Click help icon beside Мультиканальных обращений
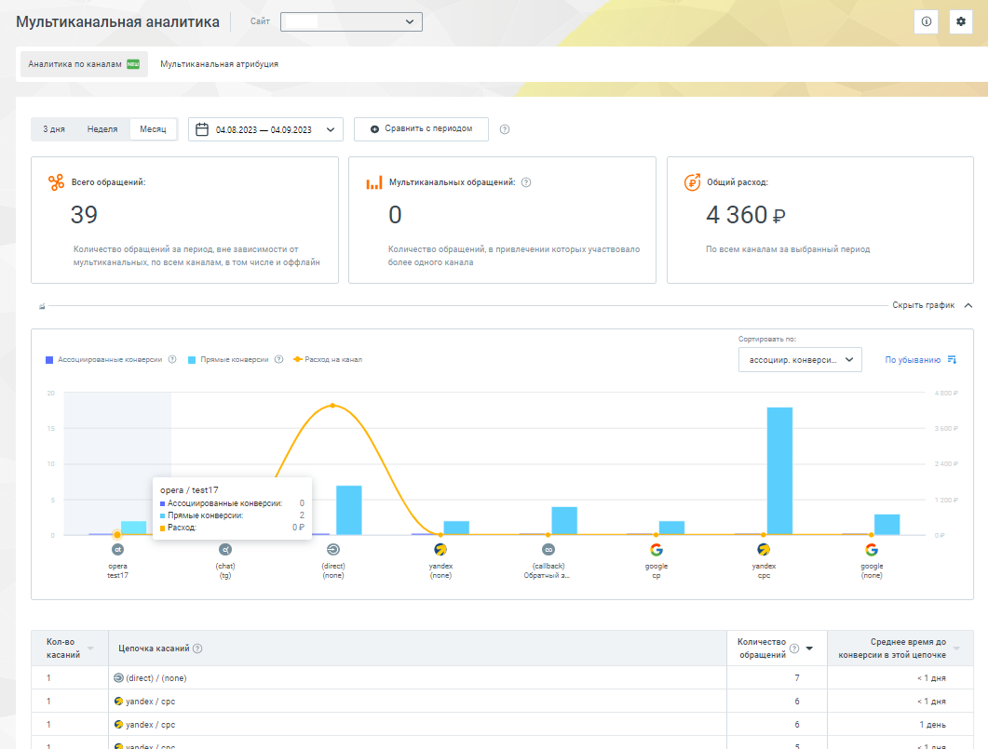The height and width of the screenshot is (749, 988). 526,183
